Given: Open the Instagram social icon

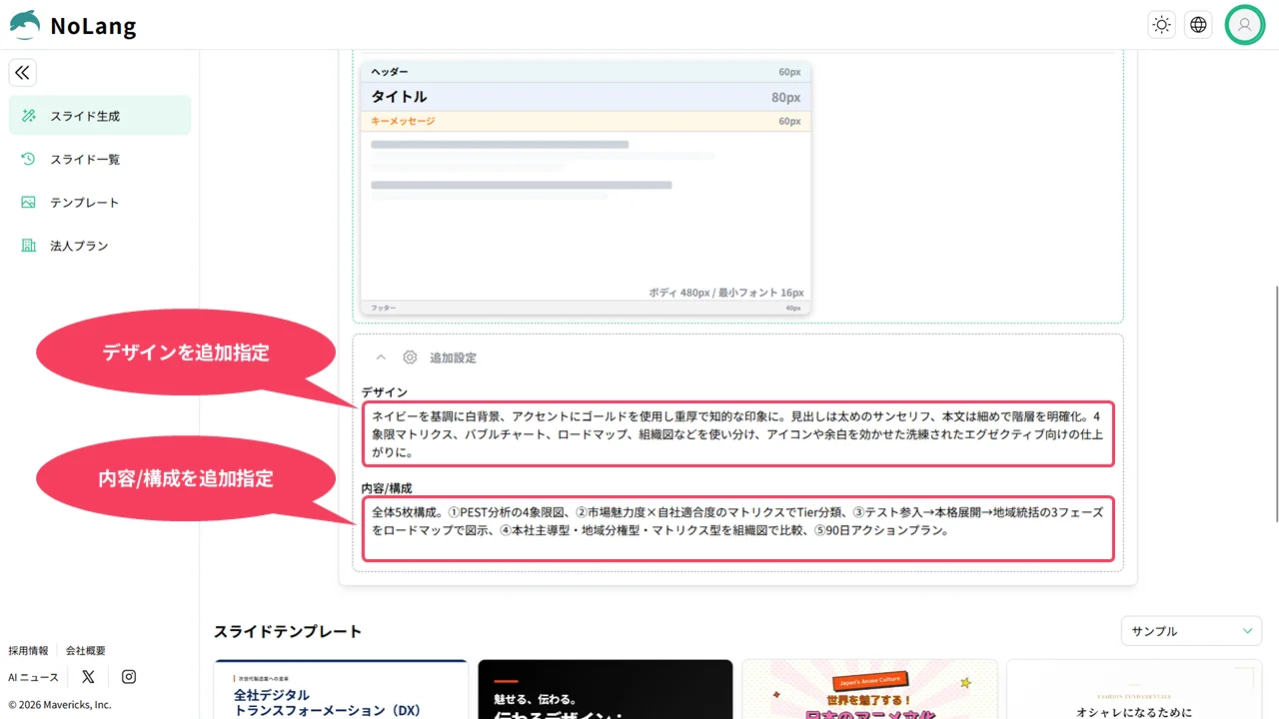Looking at the screenshot, I should coord(129,677).
